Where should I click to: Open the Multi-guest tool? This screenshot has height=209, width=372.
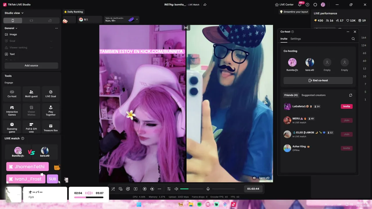click(31, 94)
